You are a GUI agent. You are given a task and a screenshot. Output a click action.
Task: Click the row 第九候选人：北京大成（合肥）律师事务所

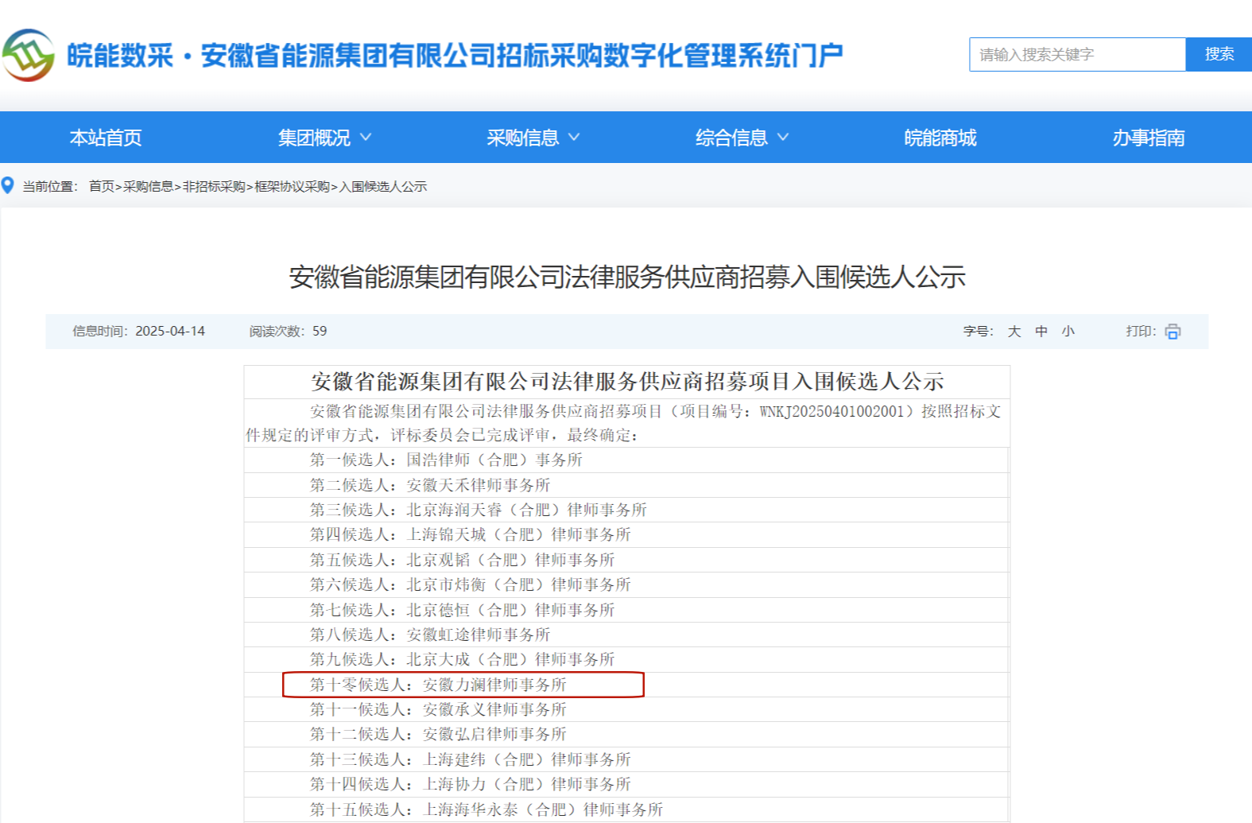[626, 659]
